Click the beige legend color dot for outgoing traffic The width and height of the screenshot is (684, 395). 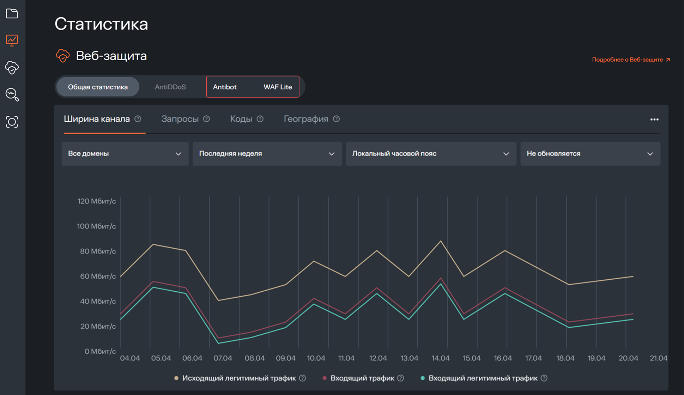(176, 378)
